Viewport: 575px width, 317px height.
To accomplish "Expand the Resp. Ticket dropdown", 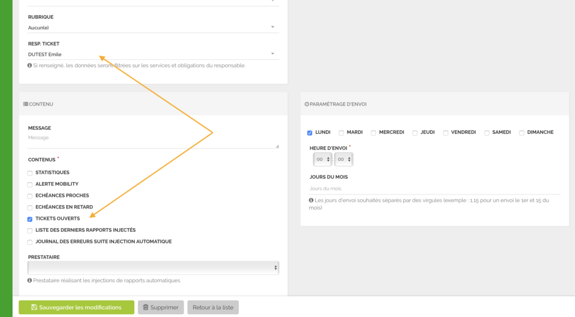I will [x=153, y=54].
